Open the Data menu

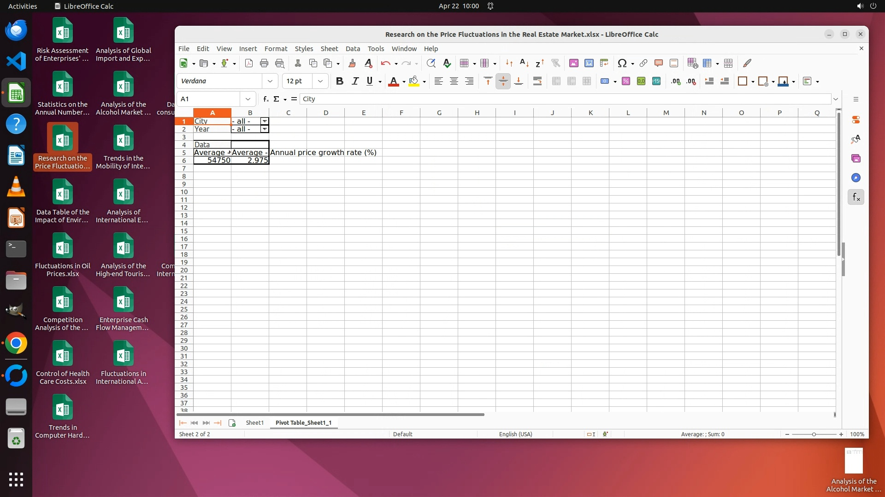[353, 49]
